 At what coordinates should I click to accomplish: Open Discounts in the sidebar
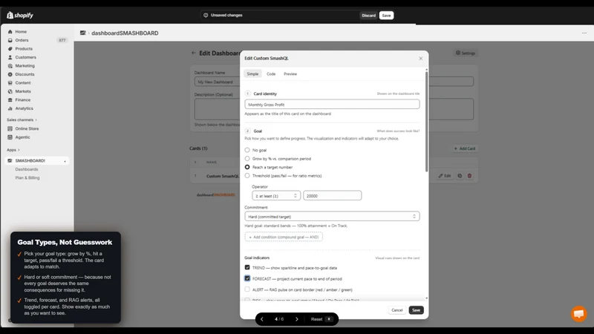[25, 74]
